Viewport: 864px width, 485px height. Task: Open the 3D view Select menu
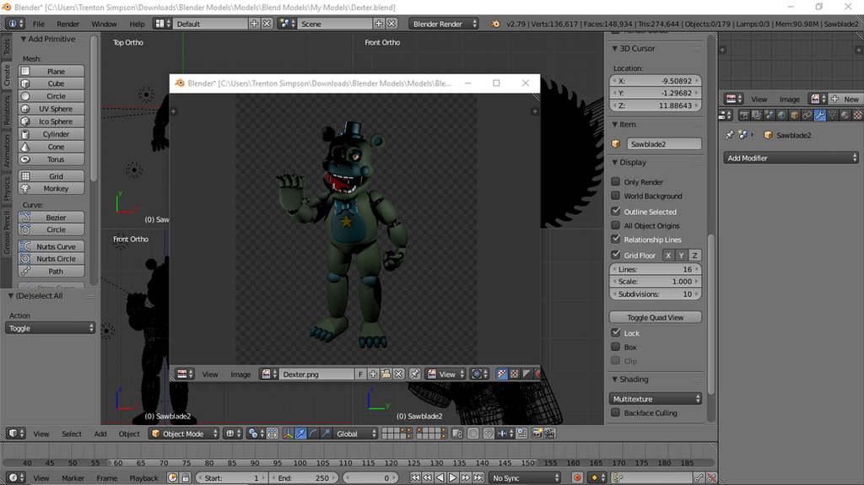[71, 434]
